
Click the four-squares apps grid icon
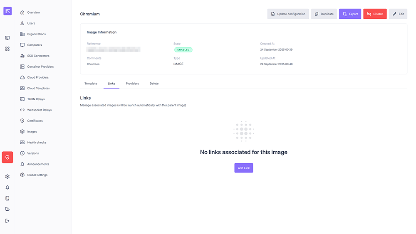coord(7,49)
